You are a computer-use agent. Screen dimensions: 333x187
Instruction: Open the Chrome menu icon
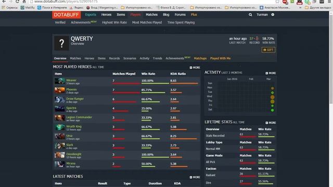point(329,2)
